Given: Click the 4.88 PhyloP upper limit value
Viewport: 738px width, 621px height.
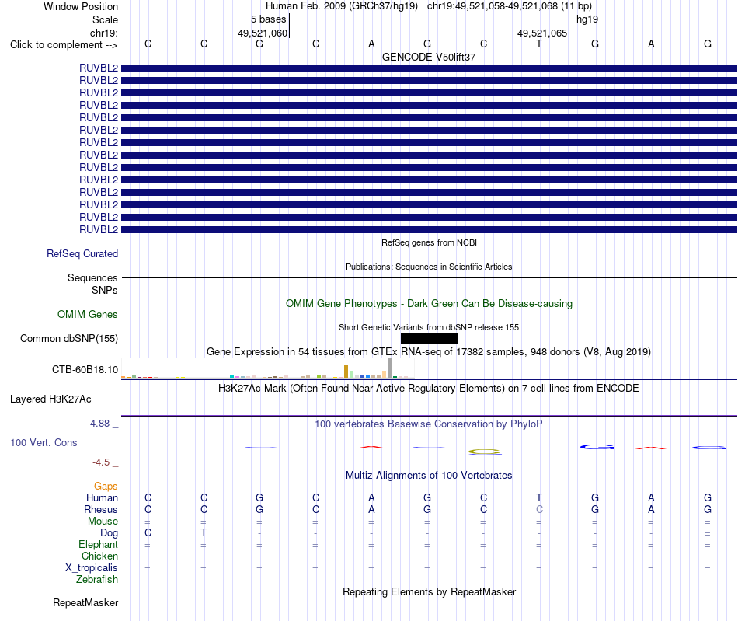Looking at the screenshot, I should (x=99, y=424).
